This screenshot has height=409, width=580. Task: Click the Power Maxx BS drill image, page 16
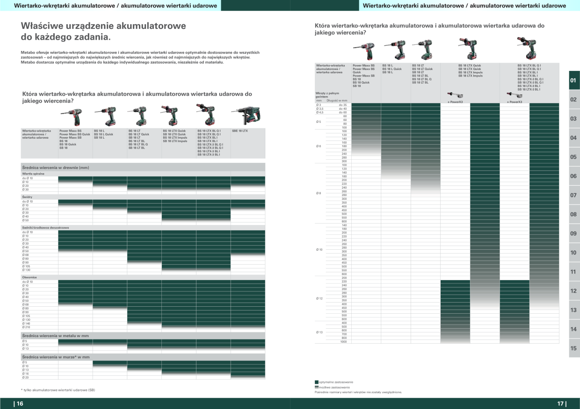click(70, 117)
